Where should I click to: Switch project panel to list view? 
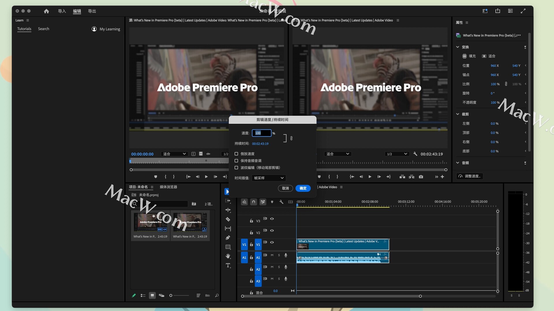143,295
